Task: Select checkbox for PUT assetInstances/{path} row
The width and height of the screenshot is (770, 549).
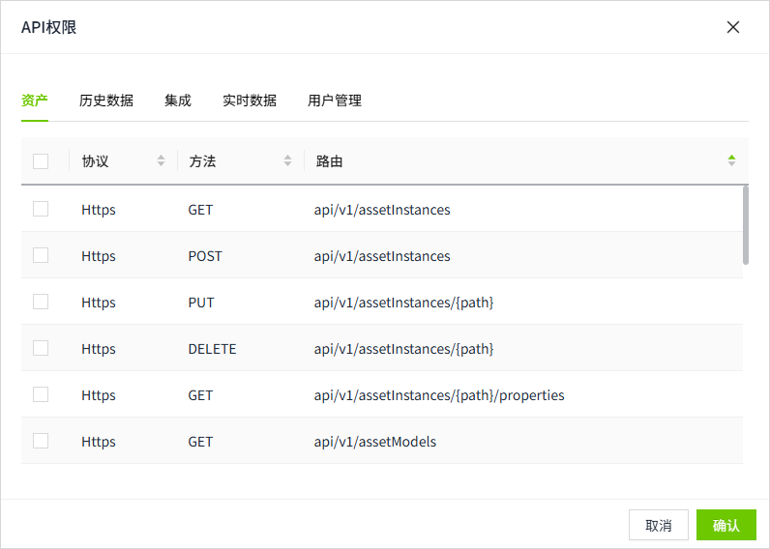Action: coord(41,302)
